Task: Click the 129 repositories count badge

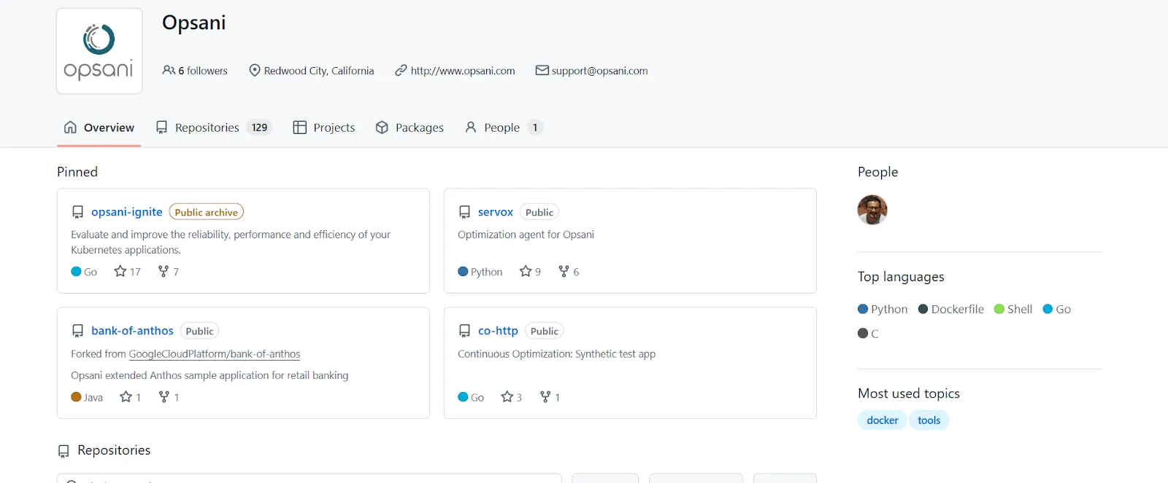Action: tap(259, 127)
